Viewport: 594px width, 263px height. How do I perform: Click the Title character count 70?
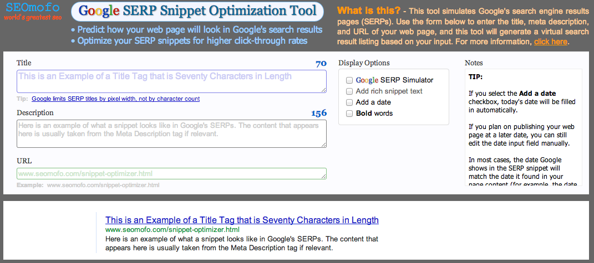coord(321,64)
